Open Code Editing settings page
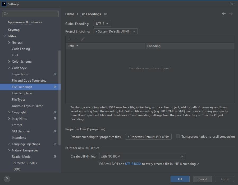The width and height of the screenshot is (238, 185). 21,49
